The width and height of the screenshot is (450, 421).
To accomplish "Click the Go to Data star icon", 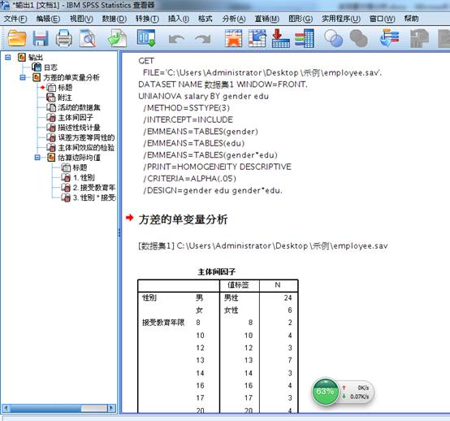I will click(x=233, y=38).
